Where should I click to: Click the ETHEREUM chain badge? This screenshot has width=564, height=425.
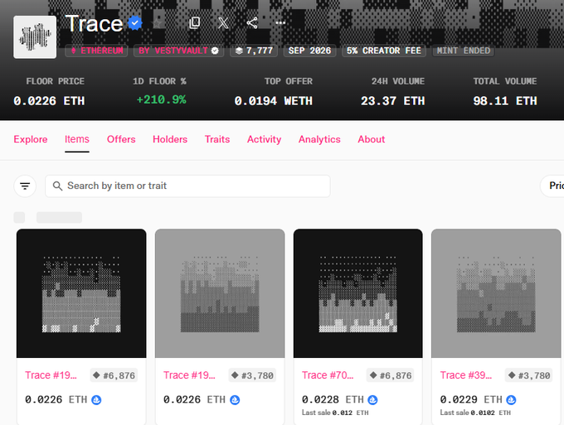(96, 51)
